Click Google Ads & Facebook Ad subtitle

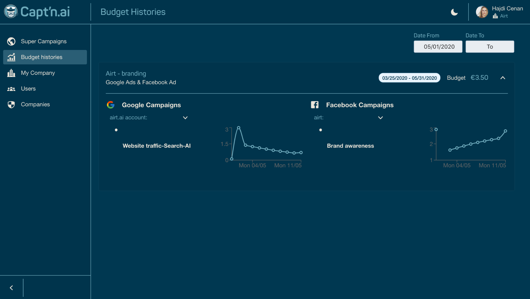point(141,82)
